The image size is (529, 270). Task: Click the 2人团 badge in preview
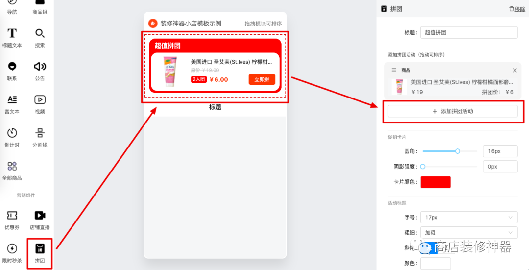click(x=199, y=80)
